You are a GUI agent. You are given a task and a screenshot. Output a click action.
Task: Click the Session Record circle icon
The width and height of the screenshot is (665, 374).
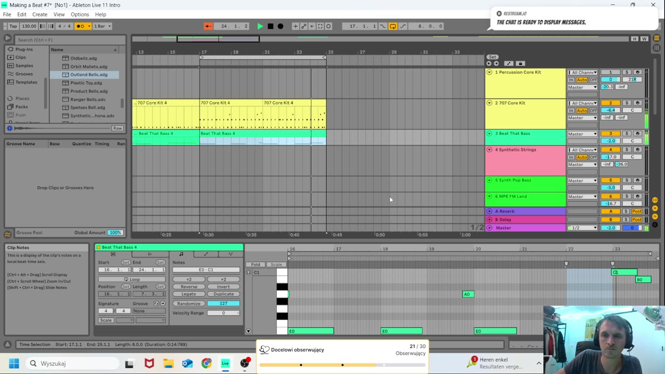328,26
